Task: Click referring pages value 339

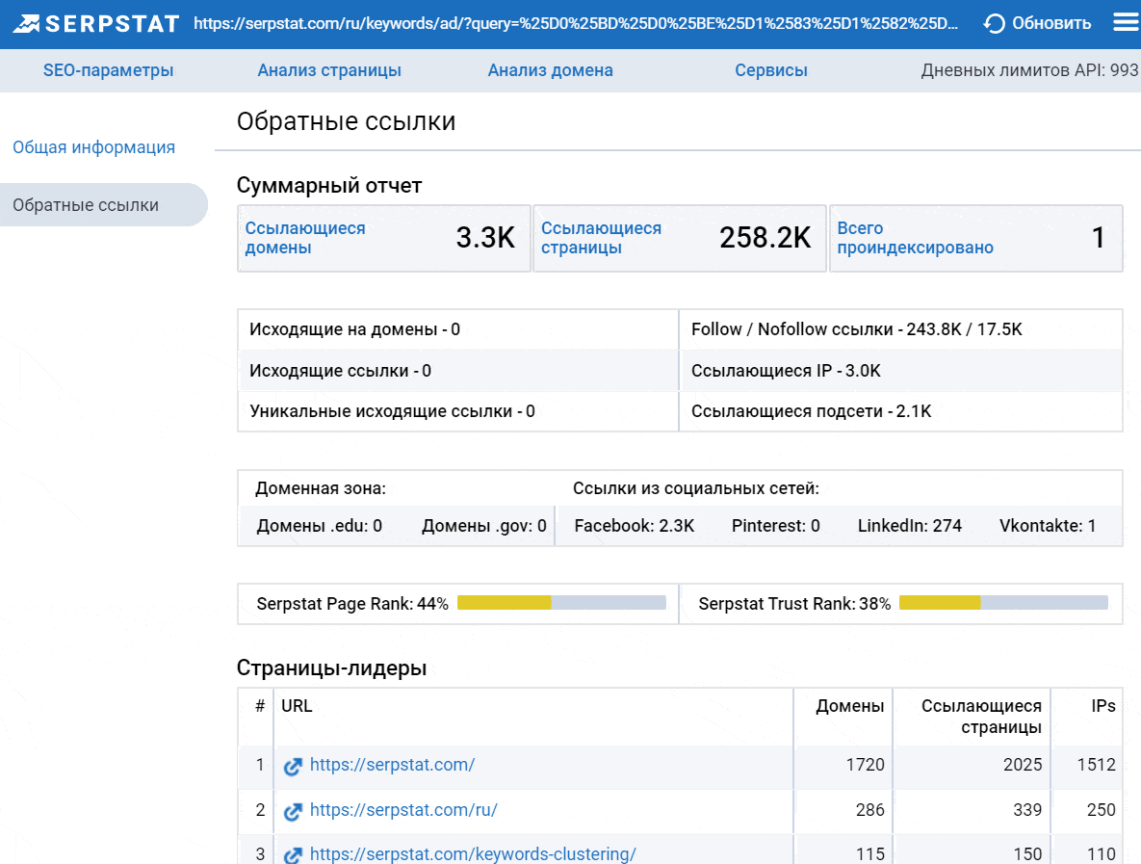Action: (1027, 810)
